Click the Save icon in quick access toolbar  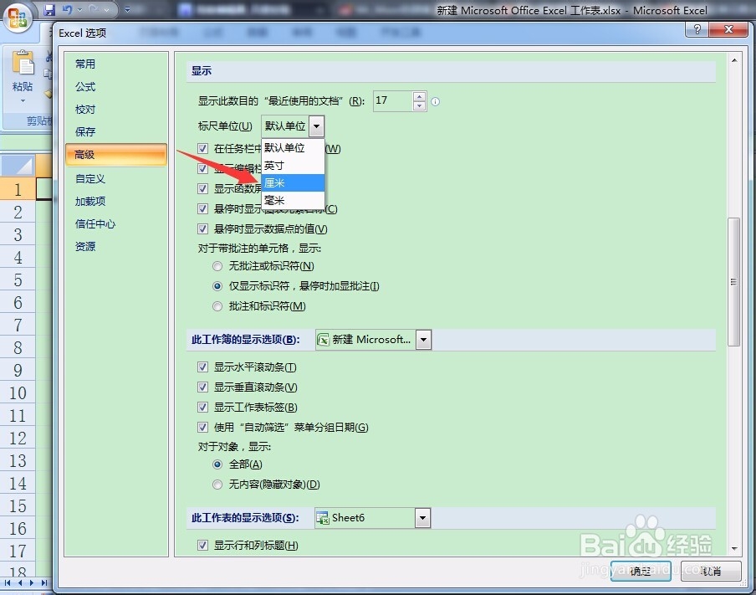pyautogui.click(x=49, y=10)
